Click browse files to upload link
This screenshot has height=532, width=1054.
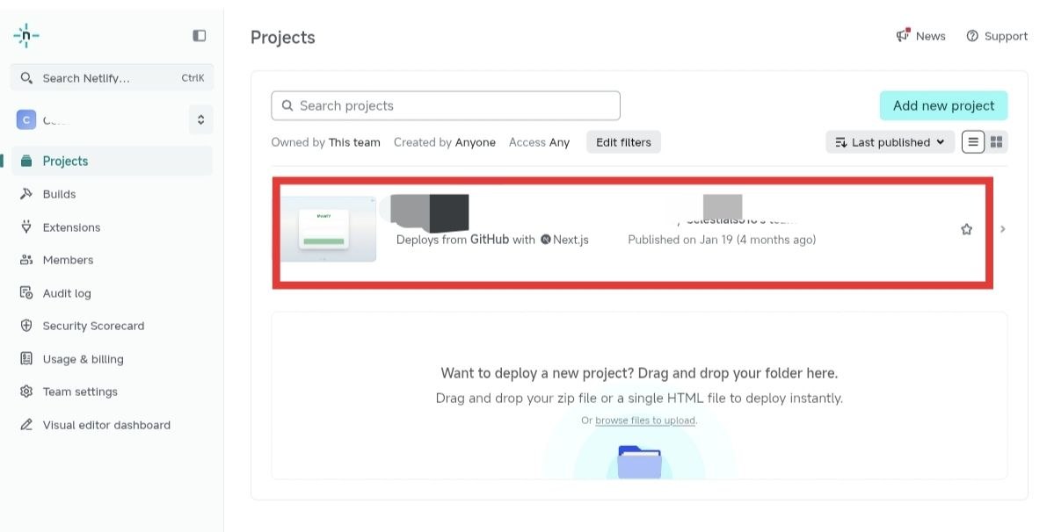(645, 421)
